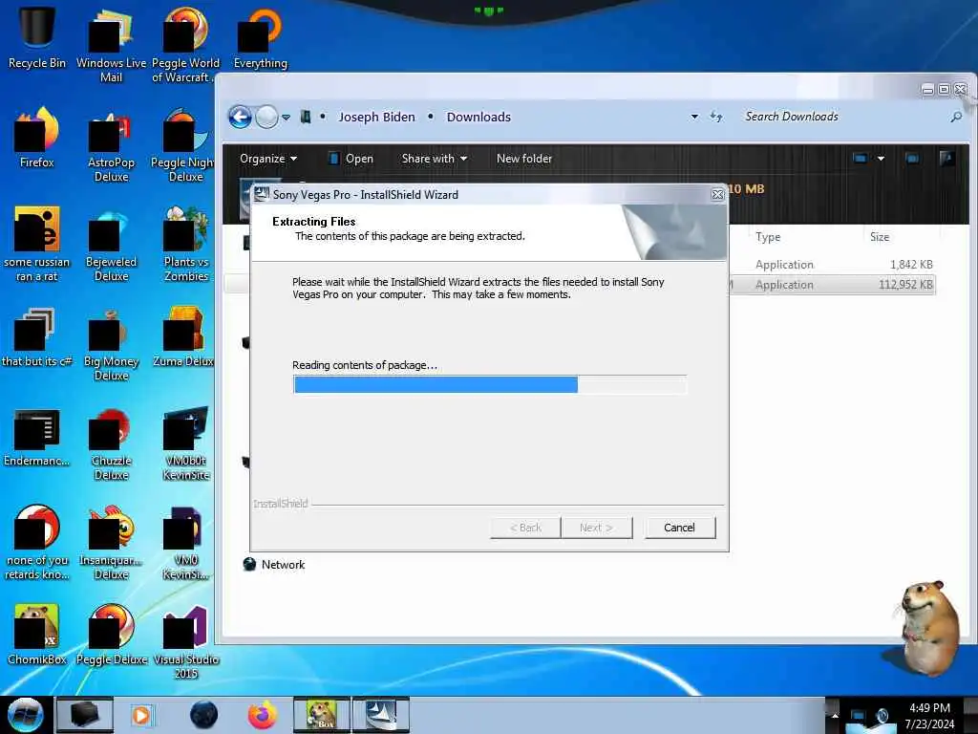978x734 pixels.
Task: Open VM0b0t KevinSite desktop icon
Action: 185,443
